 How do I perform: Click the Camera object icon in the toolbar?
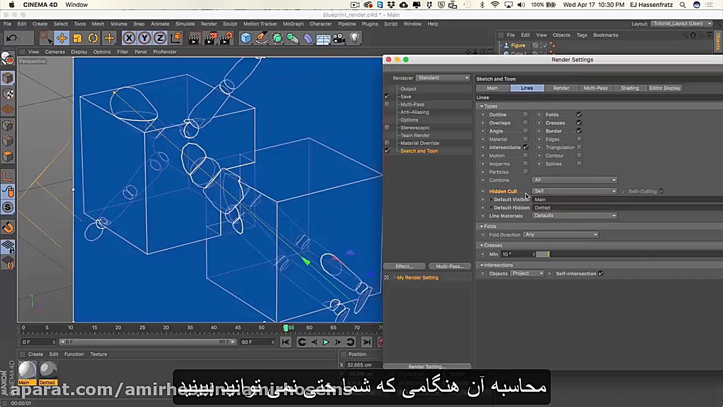pos(338,38)
